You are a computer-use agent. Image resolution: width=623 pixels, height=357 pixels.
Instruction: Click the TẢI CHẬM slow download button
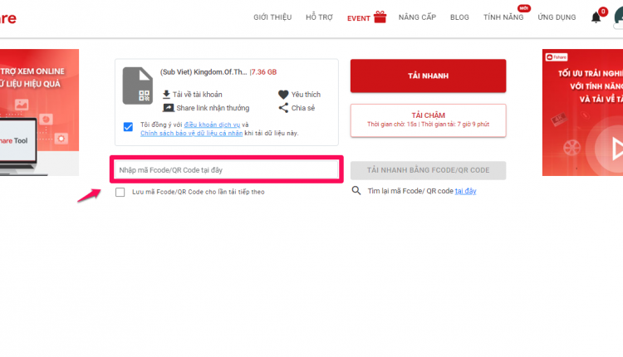[428, 120]
